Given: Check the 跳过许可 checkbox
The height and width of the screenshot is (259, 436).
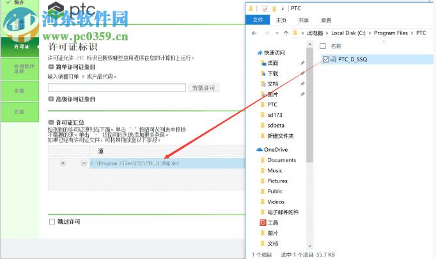Looking at the screenshot, I should coord(52,221).
